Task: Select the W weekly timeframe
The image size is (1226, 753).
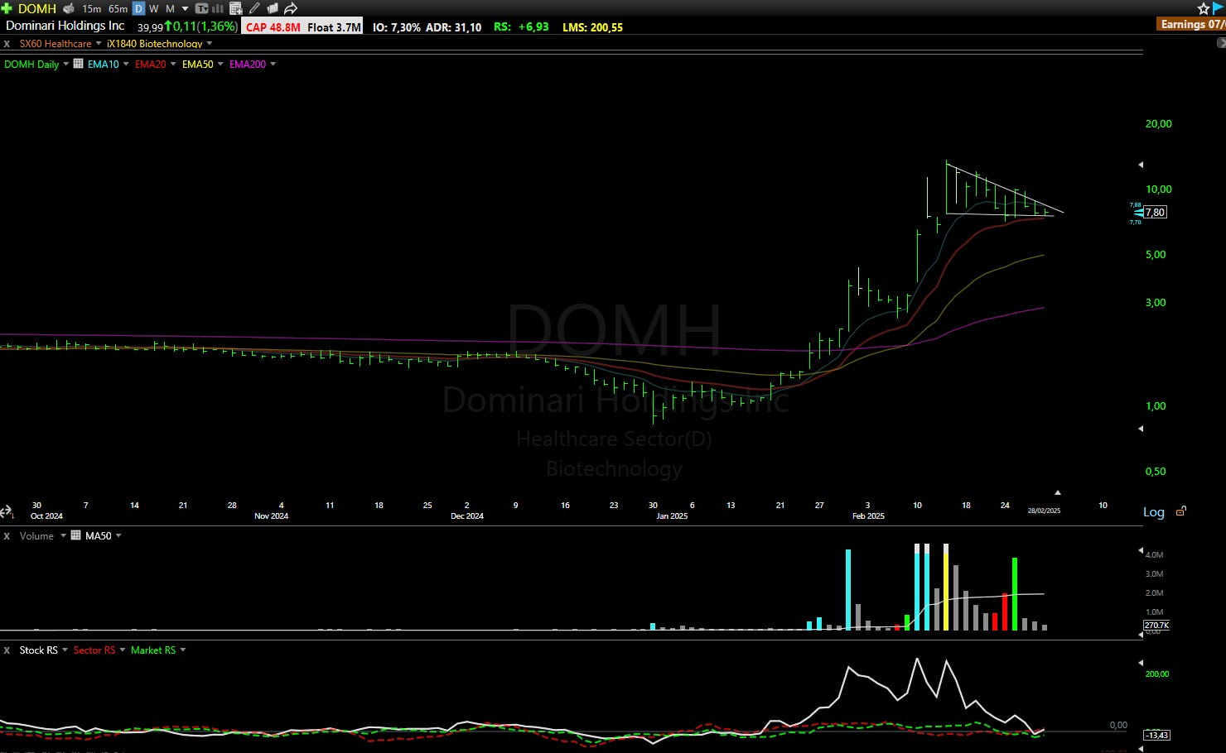Action: pos(153,8)
